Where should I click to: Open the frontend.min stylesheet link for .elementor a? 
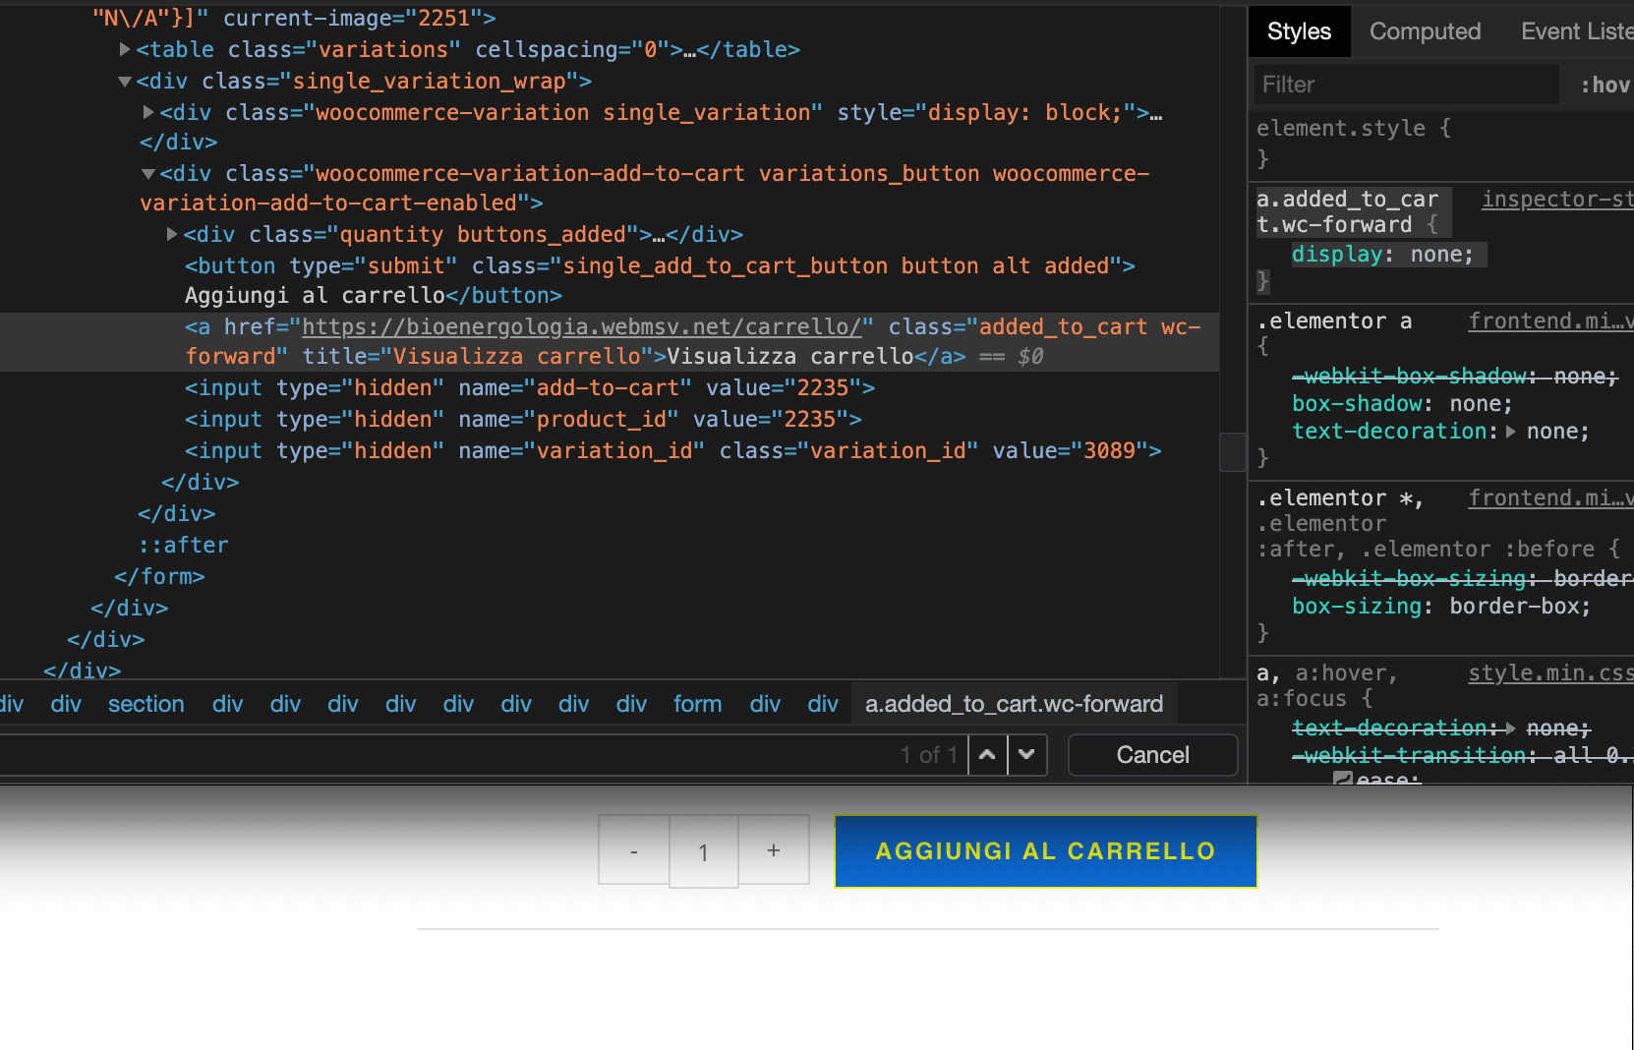click(x=1549, y=321)
